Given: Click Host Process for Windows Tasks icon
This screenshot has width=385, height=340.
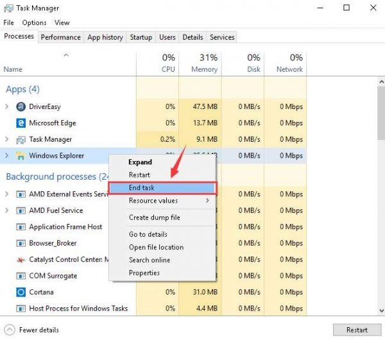Looking at the screenshot, I should point(21,309).
